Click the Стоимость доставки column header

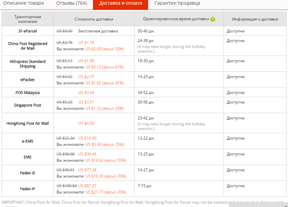[x=94, y=19]
